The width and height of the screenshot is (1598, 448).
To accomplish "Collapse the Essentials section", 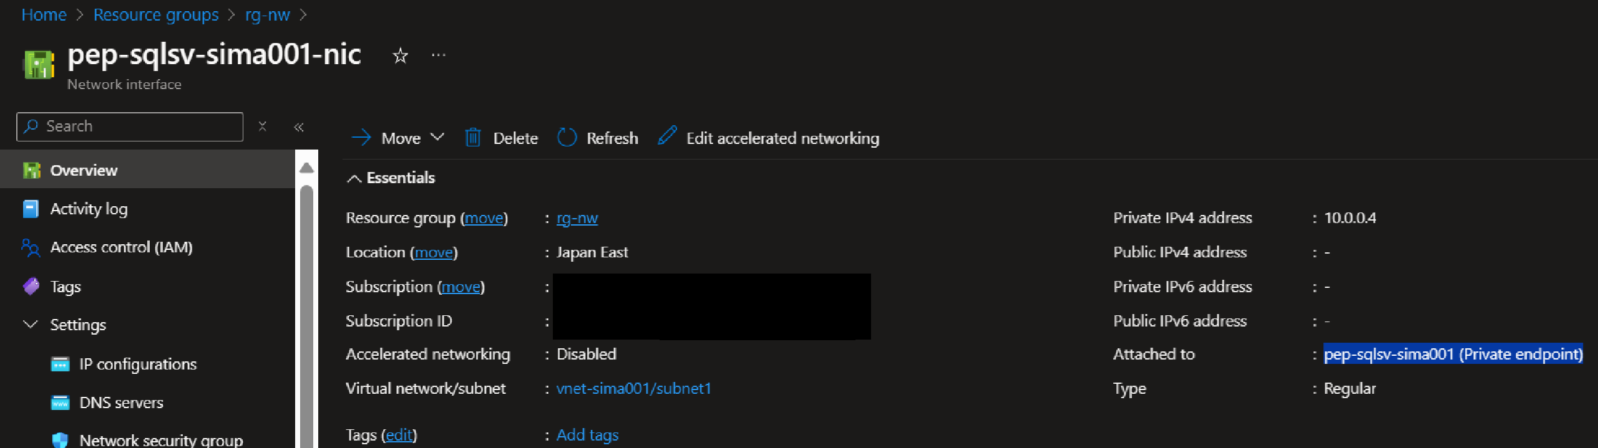I will [x=354, y=179].
